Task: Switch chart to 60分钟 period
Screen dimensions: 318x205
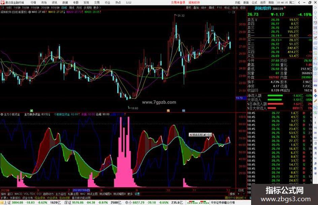Action: pyautogui.click(x=55, y=7)
